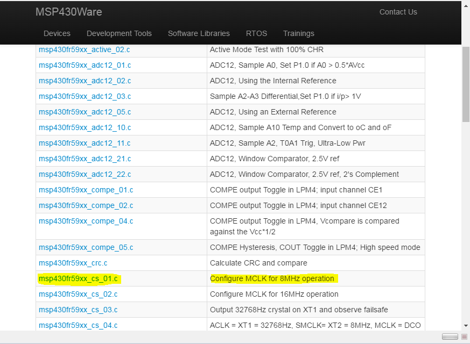This screenshot has height=344, width=470.
Task: Open msp430fr59xx_cs_04.c file link
Action: tap(78, 325)
